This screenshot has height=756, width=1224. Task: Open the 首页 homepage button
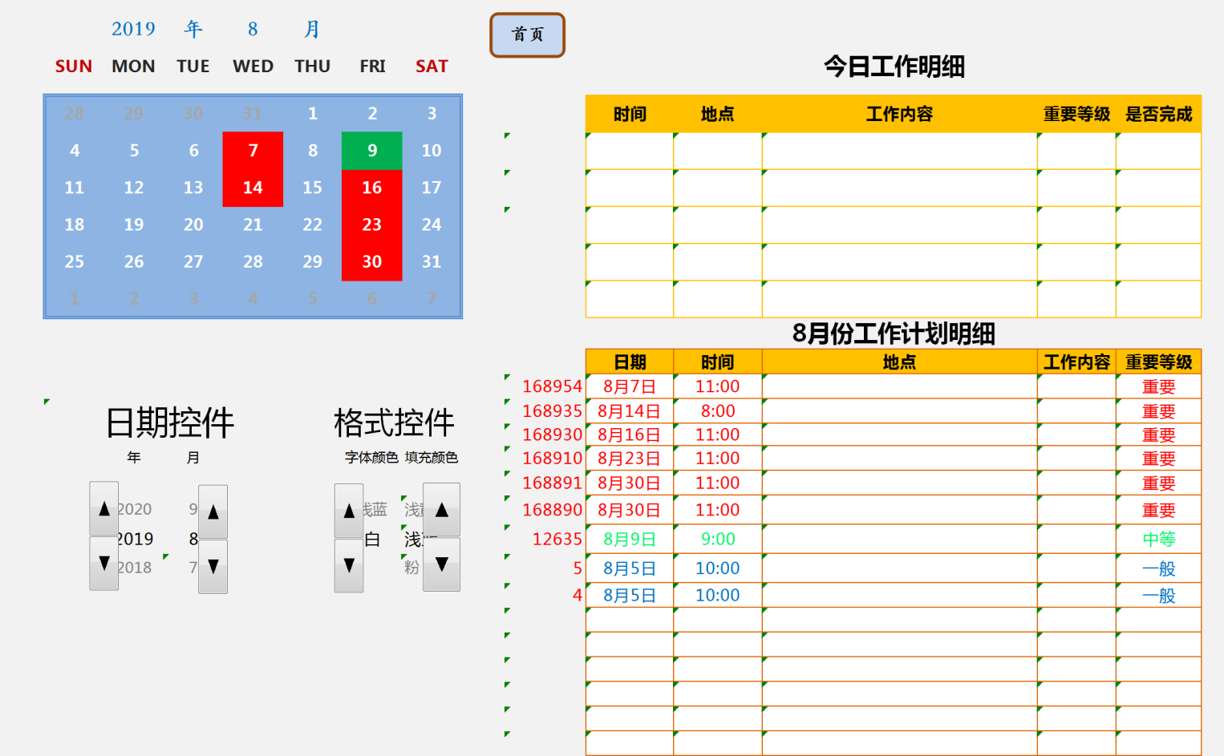pos(527,35)
